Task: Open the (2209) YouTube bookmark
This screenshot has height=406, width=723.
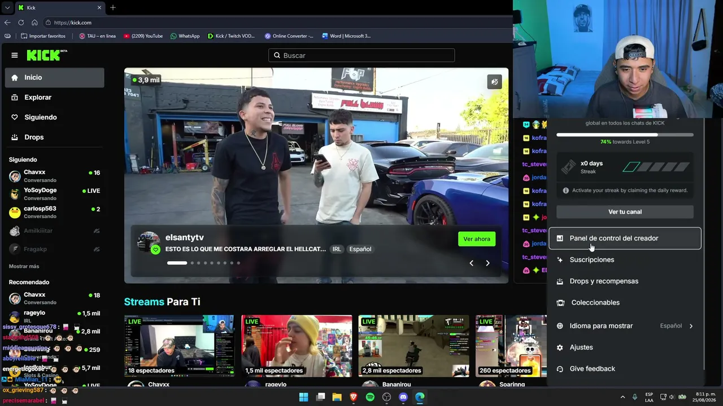Action: point(143,36)
